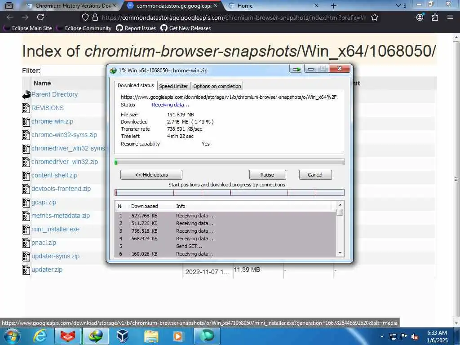Click the connections progress segment bar
Screen dimensions: 460x345
[230, 192]
